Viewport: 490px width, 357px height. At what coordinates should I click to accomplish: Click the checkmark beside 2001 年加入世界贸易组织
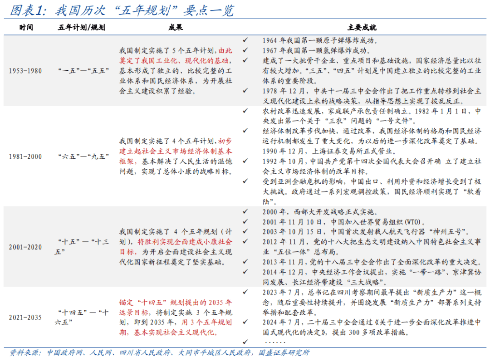click(245, 221)
